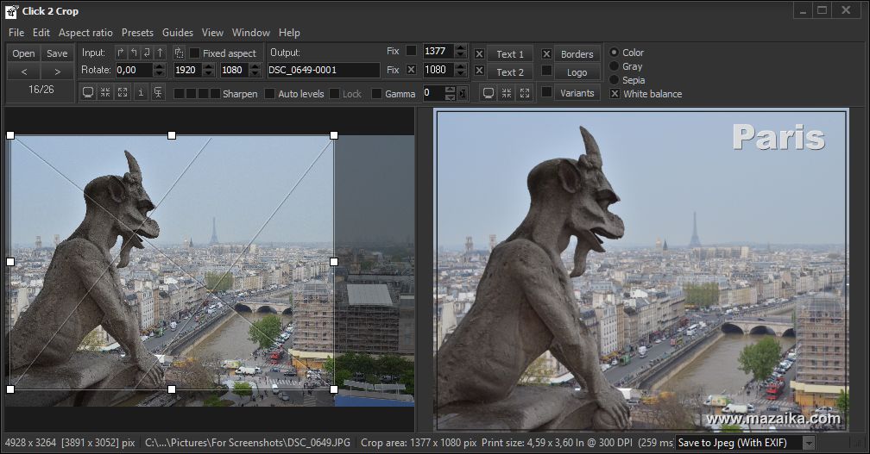870x454 pixels.
Task: Decrease the output height 1080 stepper
Action: 461,73
